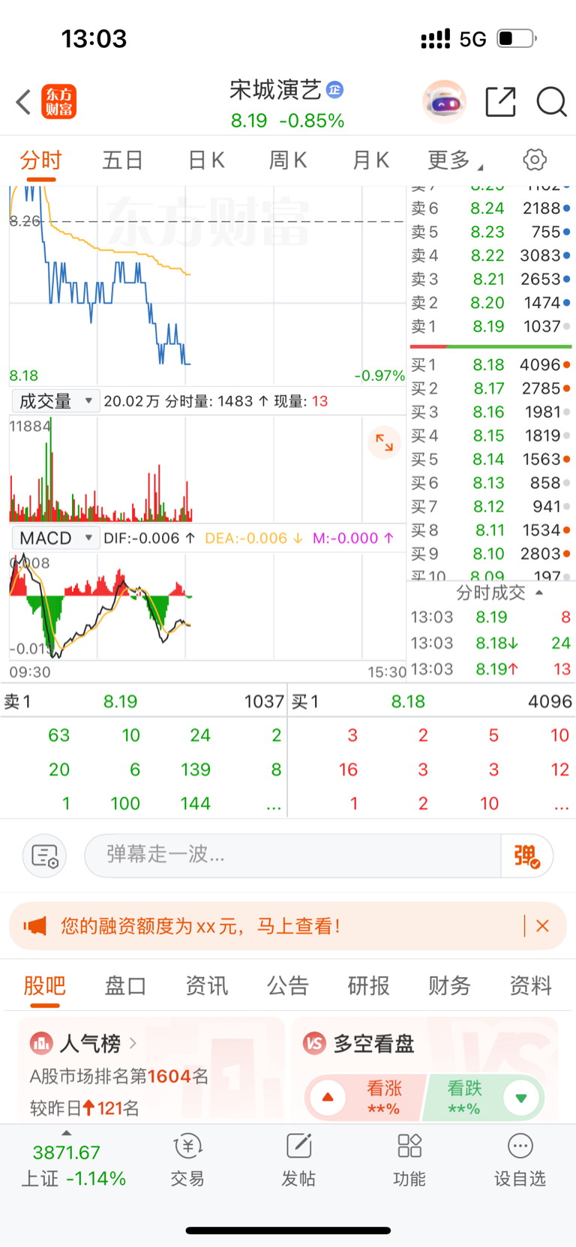This screenshot has height=1247, width=576.
Task: Vote 看跌 with down arrow button
Action: (x=521, y=1098)
